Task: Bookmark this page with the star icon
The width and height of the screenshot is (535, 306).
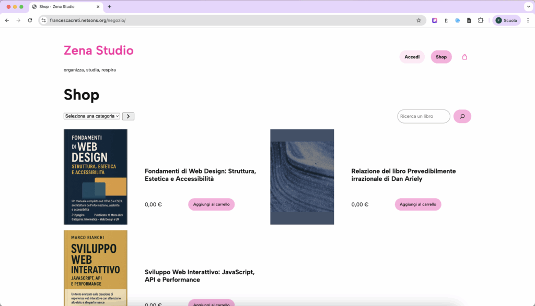Action: pyautogui.click(x=418, y=20)
